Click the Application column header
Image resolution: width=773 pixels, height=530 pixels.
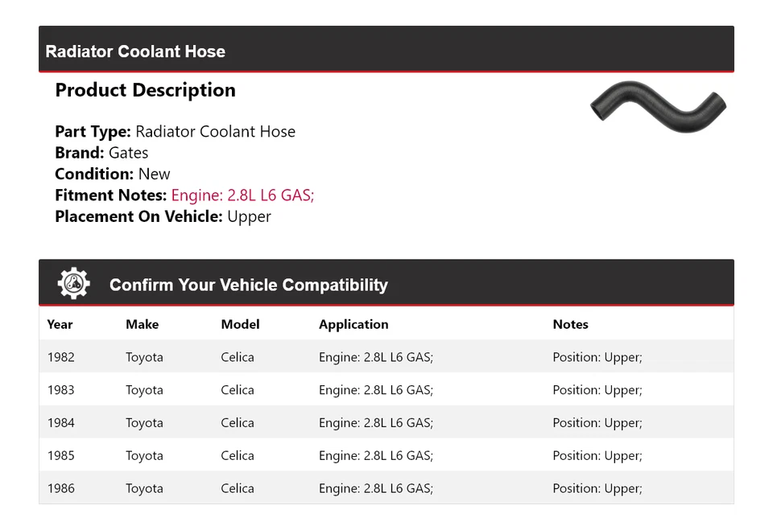pos(353,324)
